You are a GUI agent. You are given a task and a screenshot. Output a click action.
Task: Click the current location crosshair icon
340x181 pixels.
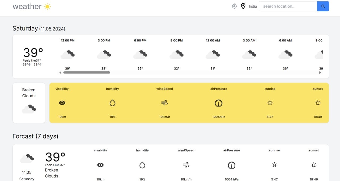234,6
